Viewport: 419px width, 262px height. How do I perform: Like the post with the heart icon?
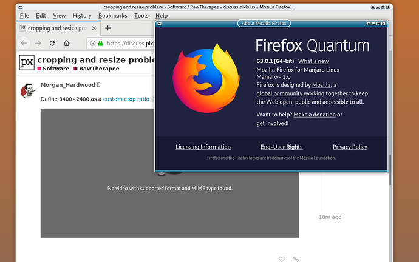tap(282, 259)
